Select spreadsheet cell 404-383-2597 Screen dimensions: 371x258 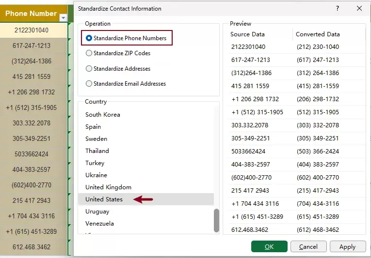33,169
